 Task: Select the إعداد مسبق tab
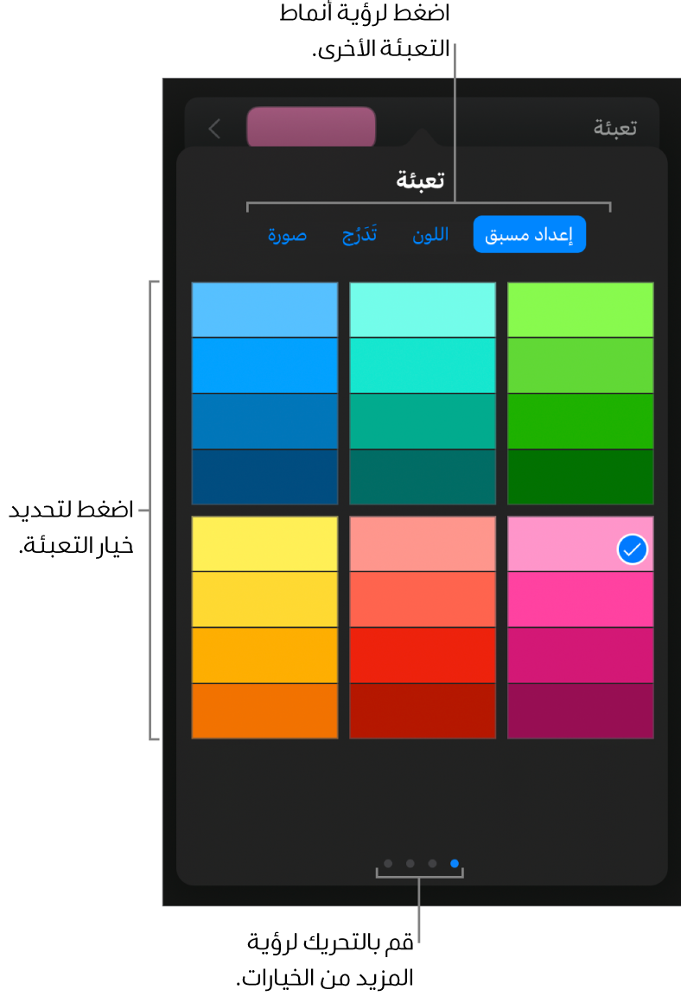click(x=529, y=235)
